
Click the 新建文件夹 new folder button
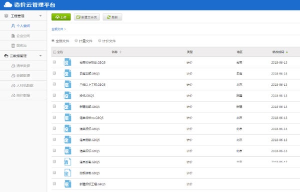coord(87,17)
